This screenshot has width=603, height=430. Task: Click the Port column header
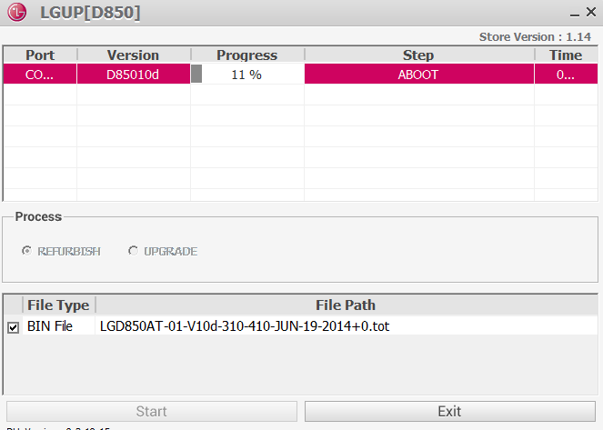[40, 55]
